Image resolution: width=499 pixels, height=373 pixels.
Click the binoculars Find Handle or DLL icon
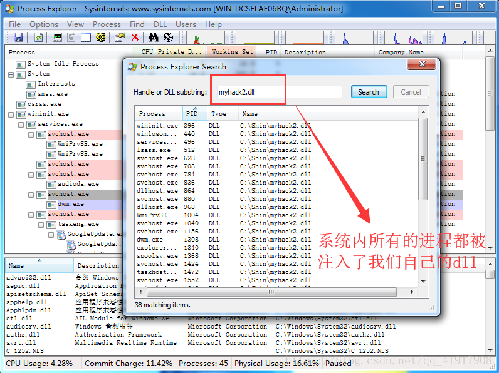point(154,38)
